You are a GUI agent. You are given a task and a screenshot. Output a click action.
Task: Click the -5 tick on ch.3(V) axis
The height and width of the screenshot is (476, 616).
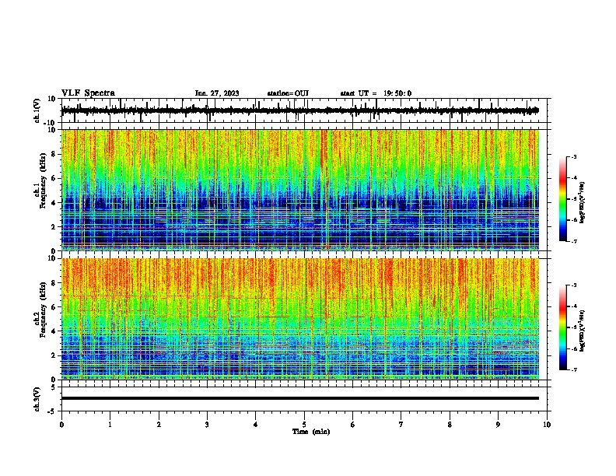click(52, 411)
